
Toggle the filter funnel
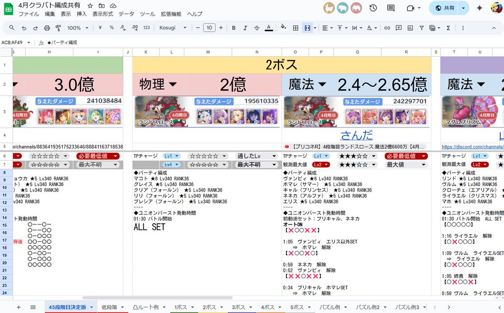(x=421, y=28)
